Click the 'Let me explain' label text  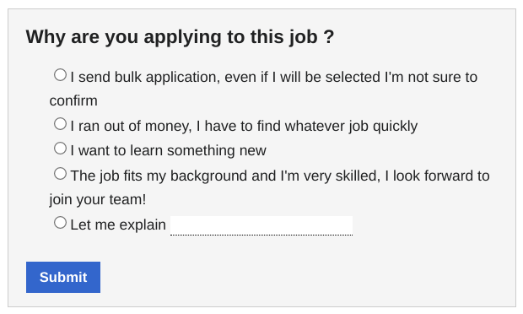(x=118, y=225)
